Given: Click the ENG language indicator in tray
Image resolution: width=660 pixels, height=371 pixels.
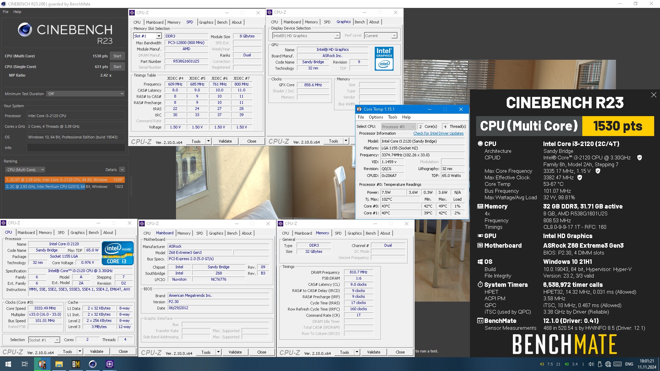Looking at the screenshot, I should click(x=629, y=364).
